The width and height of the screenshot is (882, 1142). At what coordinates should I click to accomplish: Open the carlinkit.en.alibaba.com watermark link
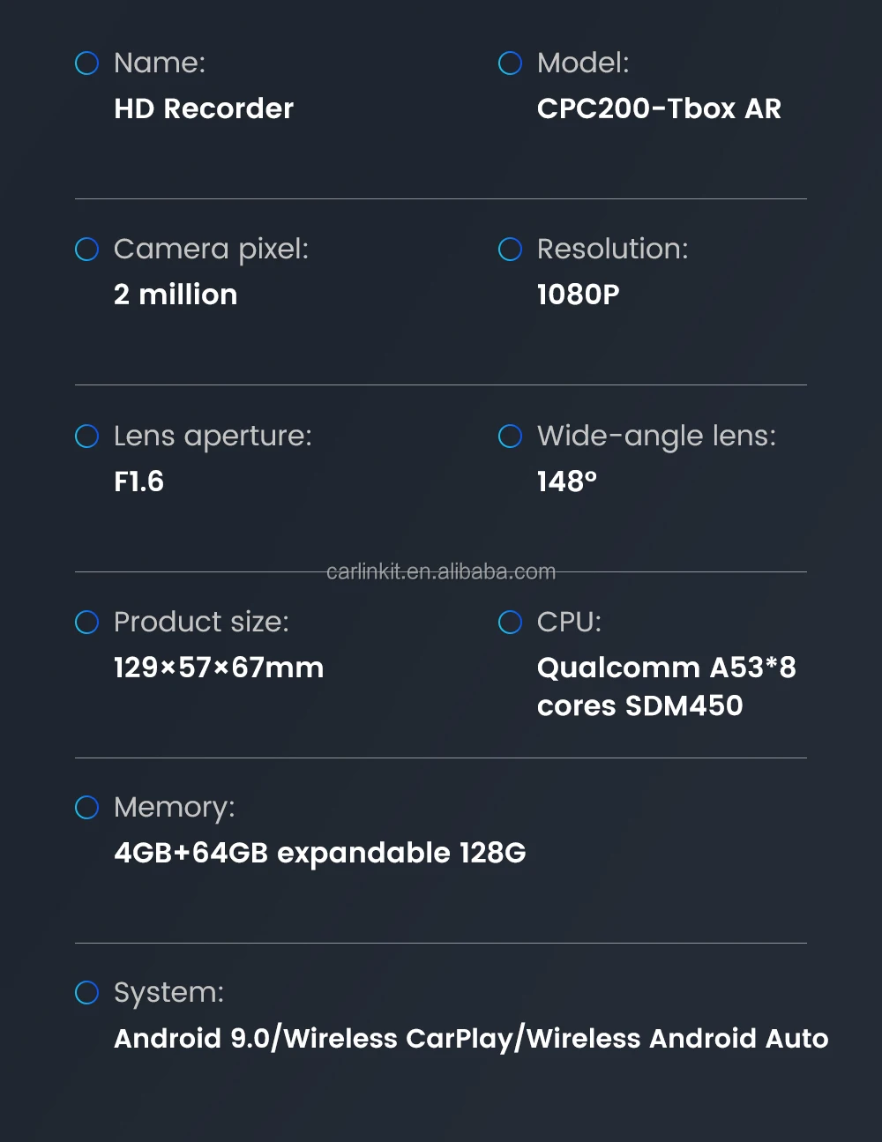tap(441, 572)
